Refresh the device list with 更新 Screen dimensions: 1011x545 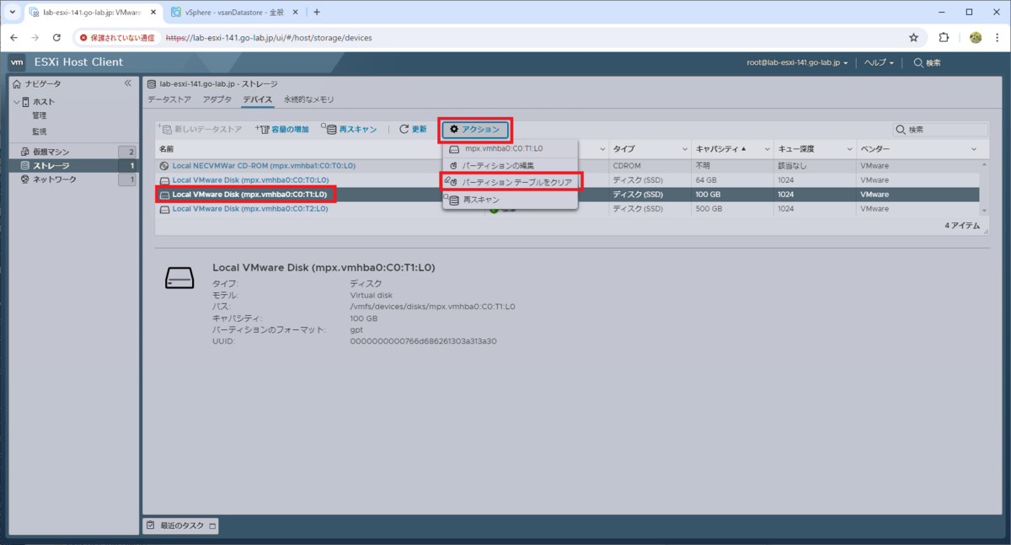413,129
